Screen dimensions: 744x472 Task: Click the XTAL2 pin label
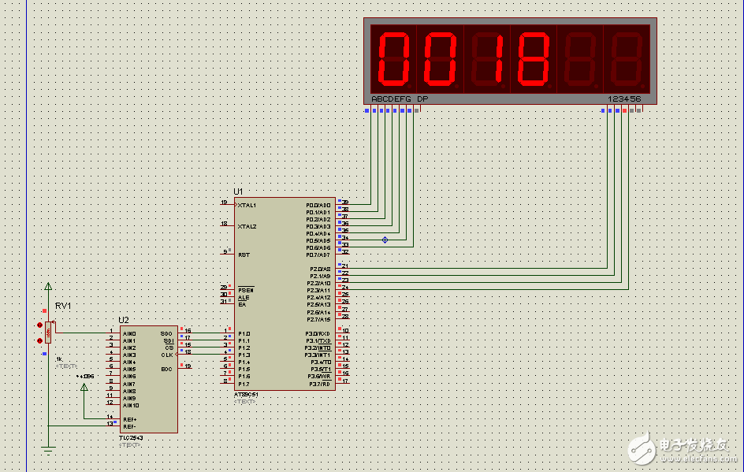tap(247, 227)
